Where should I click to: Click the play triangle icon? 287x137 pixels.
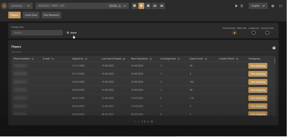tap(236, 6)
